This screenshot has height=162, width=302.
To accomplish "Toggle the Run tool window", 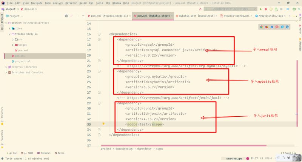I will click(12, 153).
